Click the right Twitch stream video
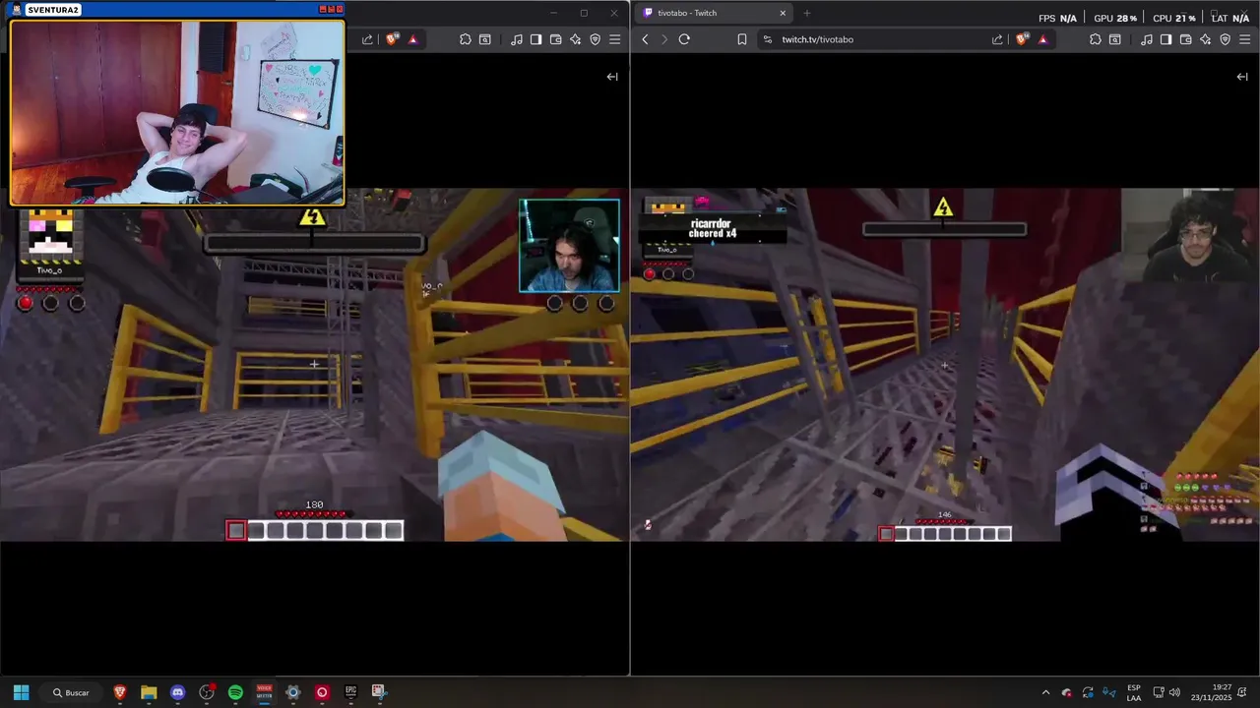 tap(945, 365)
